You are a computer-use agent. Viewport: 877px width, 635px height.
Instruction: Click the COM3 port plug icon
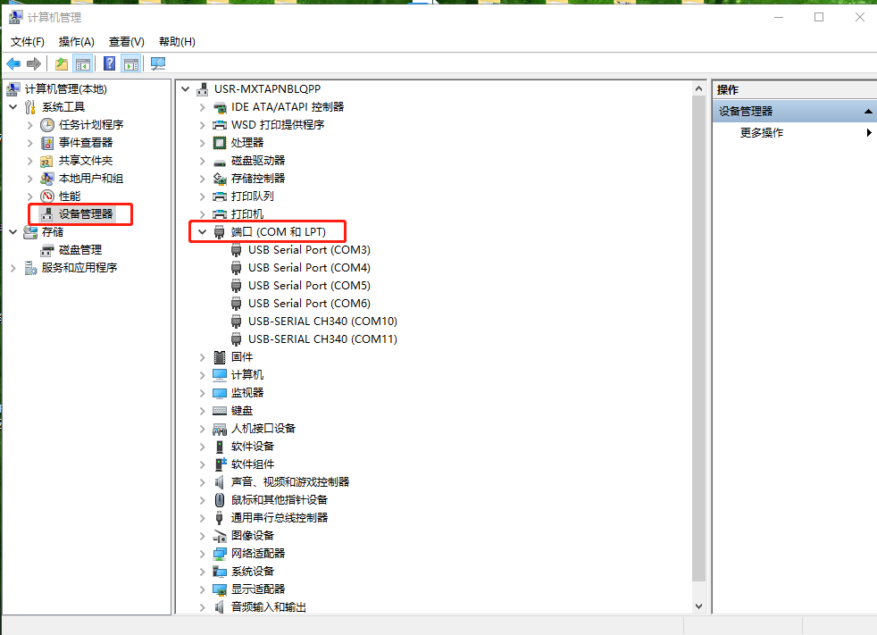237,250
